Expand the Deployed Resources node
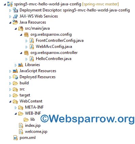Viewport: 135px width, 144px height. click(x=10, y=77)
